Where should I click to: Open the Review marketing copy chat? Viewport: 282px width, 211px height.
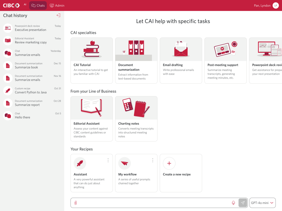pos(32,41)
